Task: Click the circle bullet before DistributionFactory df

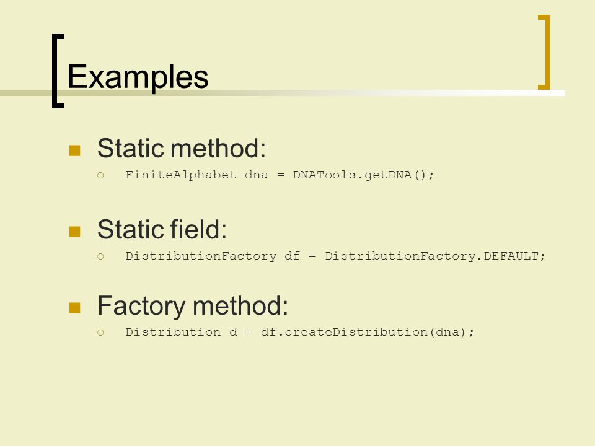Action: coord(100,256)
